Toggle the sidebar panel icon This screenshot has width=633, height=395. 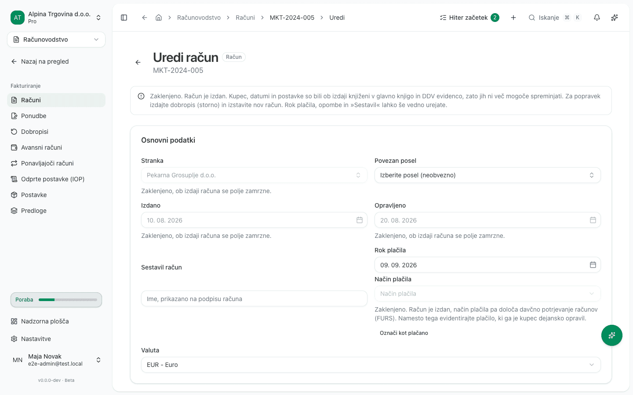tap(124, 18)
